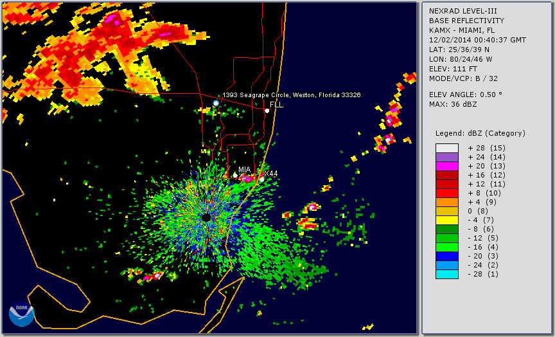
Task: Select the -8 (6) dark green swatch
Action: click(447, 229)
